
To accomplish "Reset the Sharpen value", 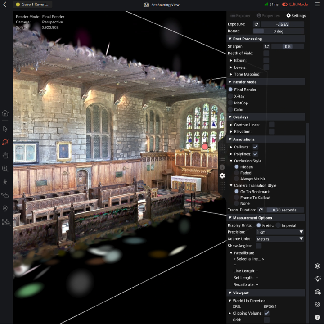I will 267,46.
